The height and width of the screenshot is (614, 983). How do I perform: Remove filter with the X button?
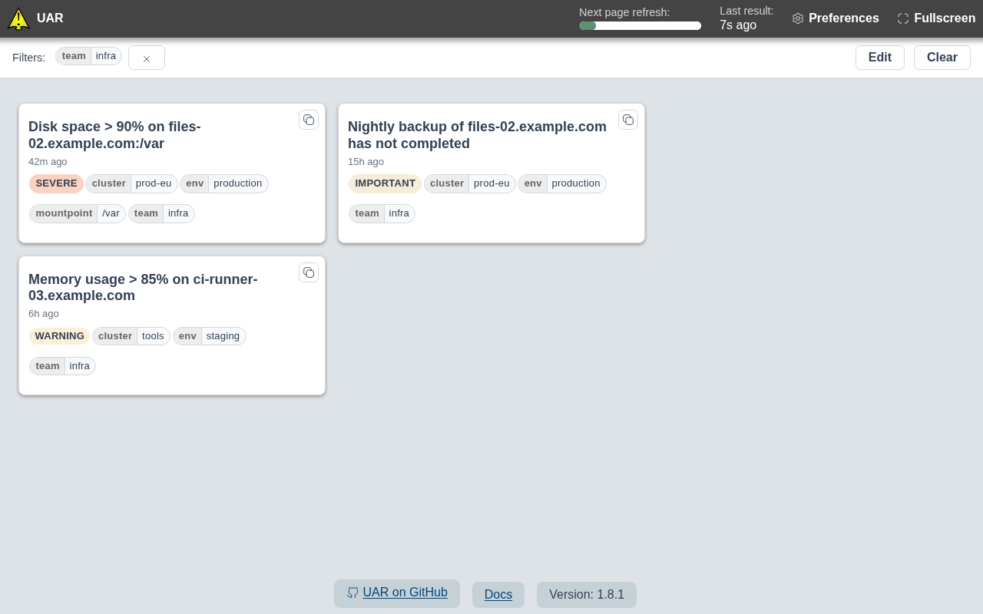pos(147,58)
